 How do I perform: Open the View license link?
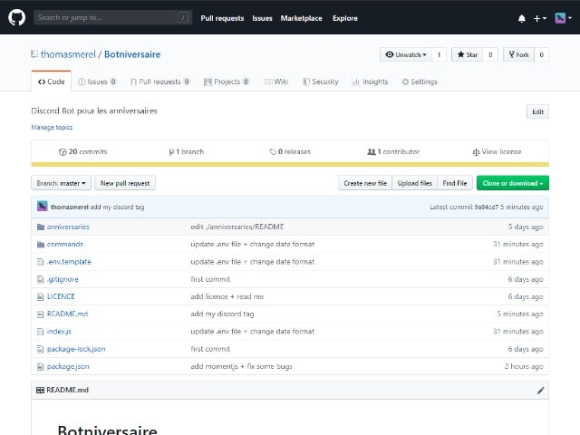[x=497, y=151]
